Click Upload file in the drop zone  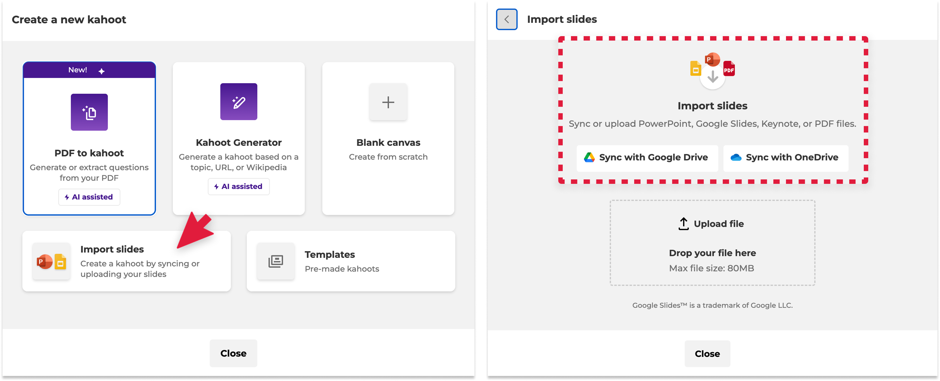[711, 224]
